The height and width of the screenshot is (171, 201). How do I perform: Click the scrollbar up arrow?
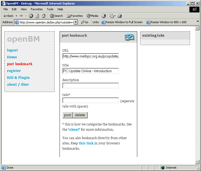[197, 28]
